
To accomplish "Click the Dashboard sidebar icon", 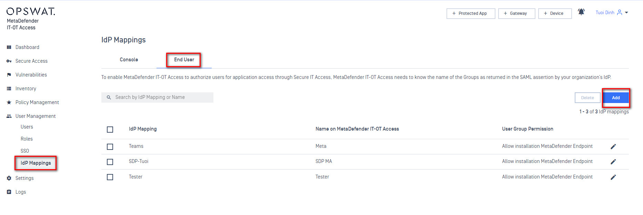I will [x=9, y=47].
